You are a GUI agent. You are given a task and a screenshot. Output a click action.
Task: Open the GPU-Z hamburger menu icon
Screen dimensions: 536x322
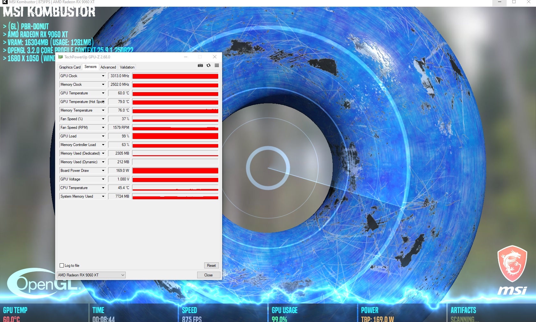pyautogui.click(x=217, y=65)
